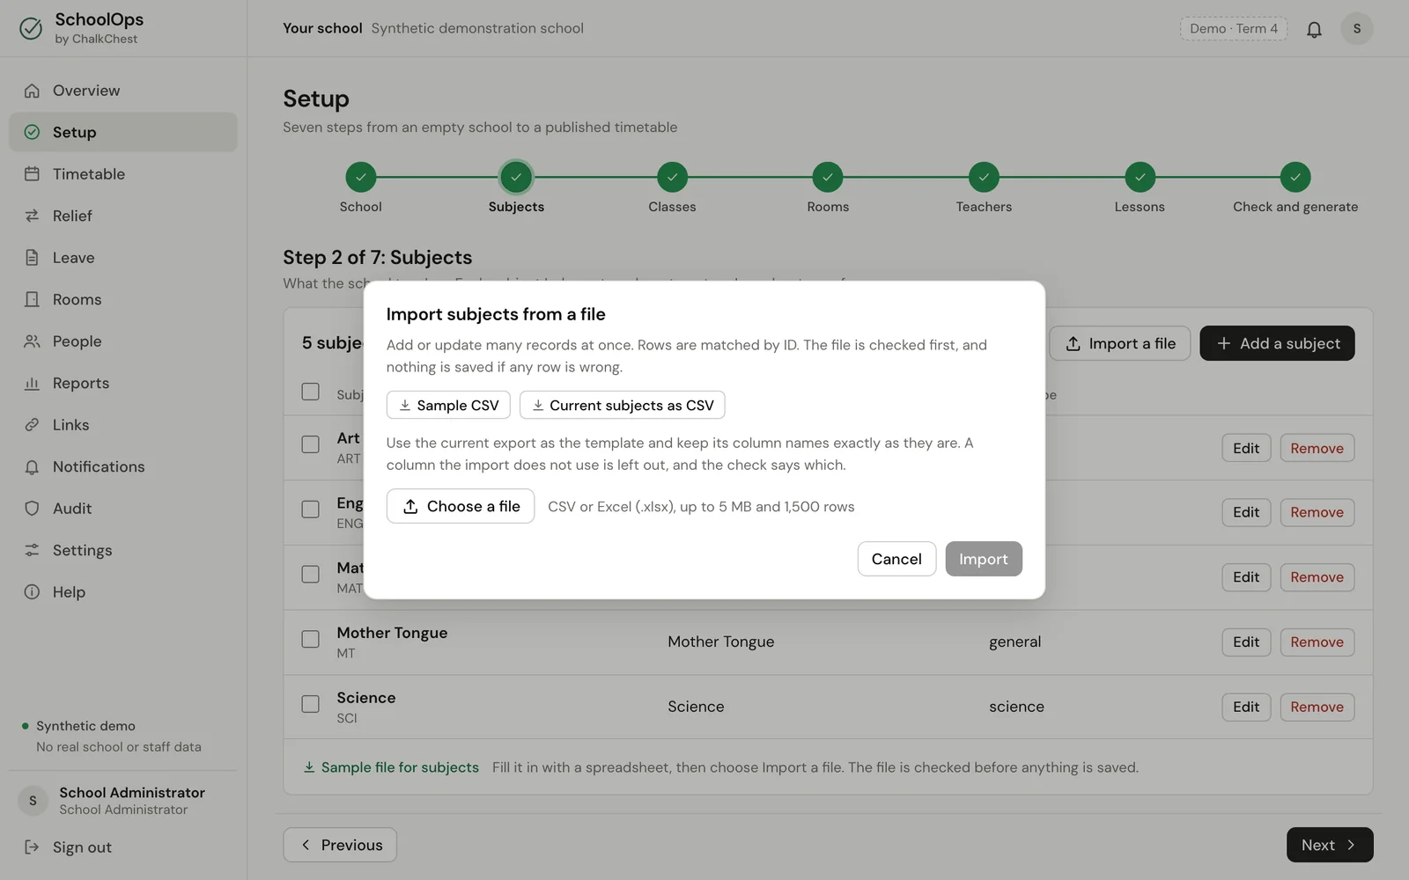Click the Audit shield icon
The width and height of the screenshot is (1409, 880).
tap(32, 509)
